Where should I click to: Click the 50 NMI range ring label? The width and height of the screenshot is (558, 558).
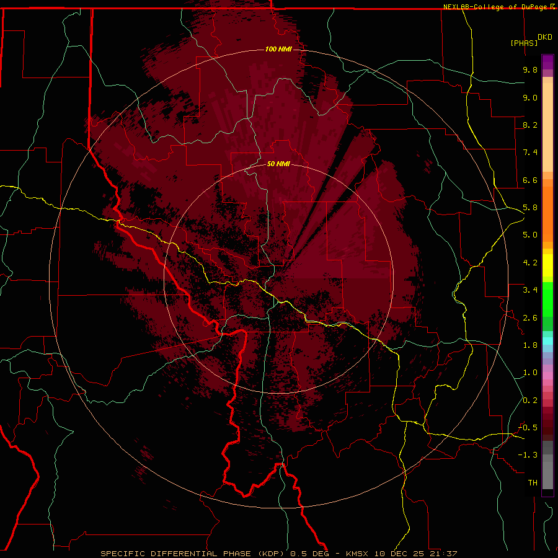pyautogui.click(x=278, y=164)
